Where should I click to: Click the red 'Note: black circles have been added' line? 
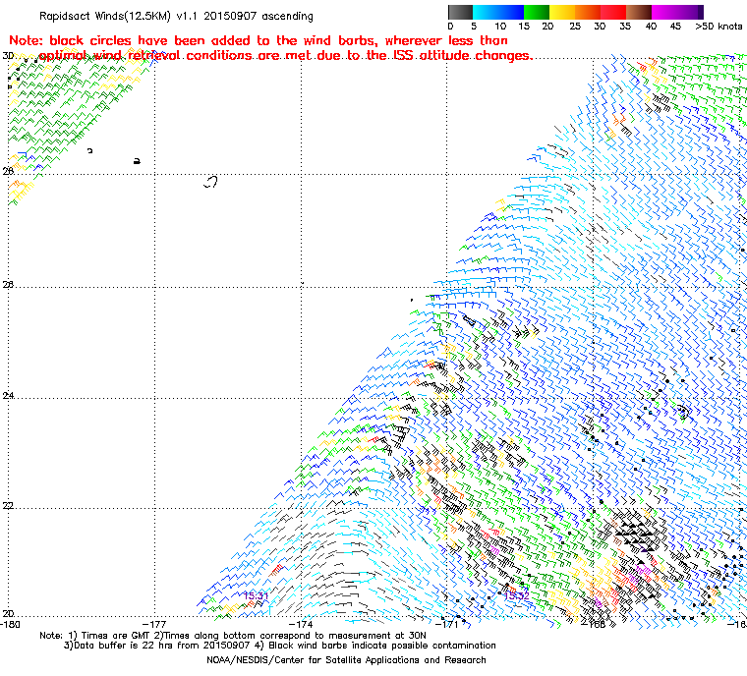[x=259, y=40]
